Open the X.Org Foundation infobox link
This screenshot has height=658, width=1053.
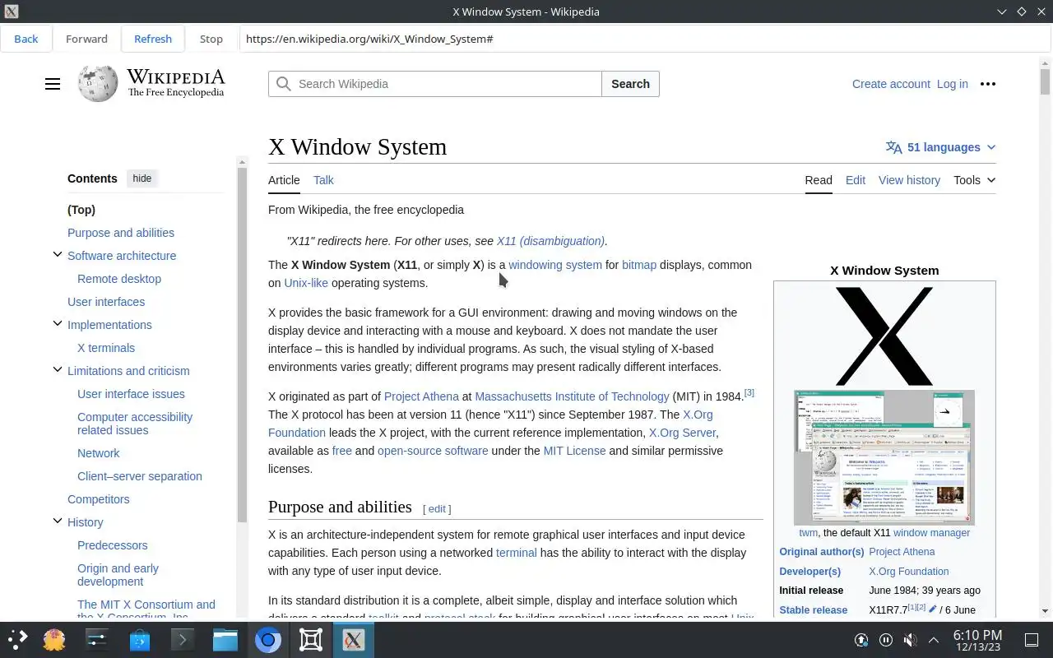(909, 571)
